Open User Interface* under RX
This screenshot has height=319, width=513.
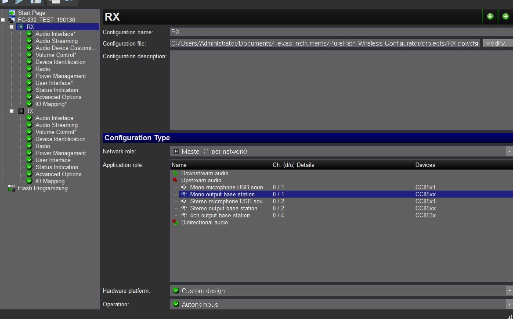click(54, 83)
